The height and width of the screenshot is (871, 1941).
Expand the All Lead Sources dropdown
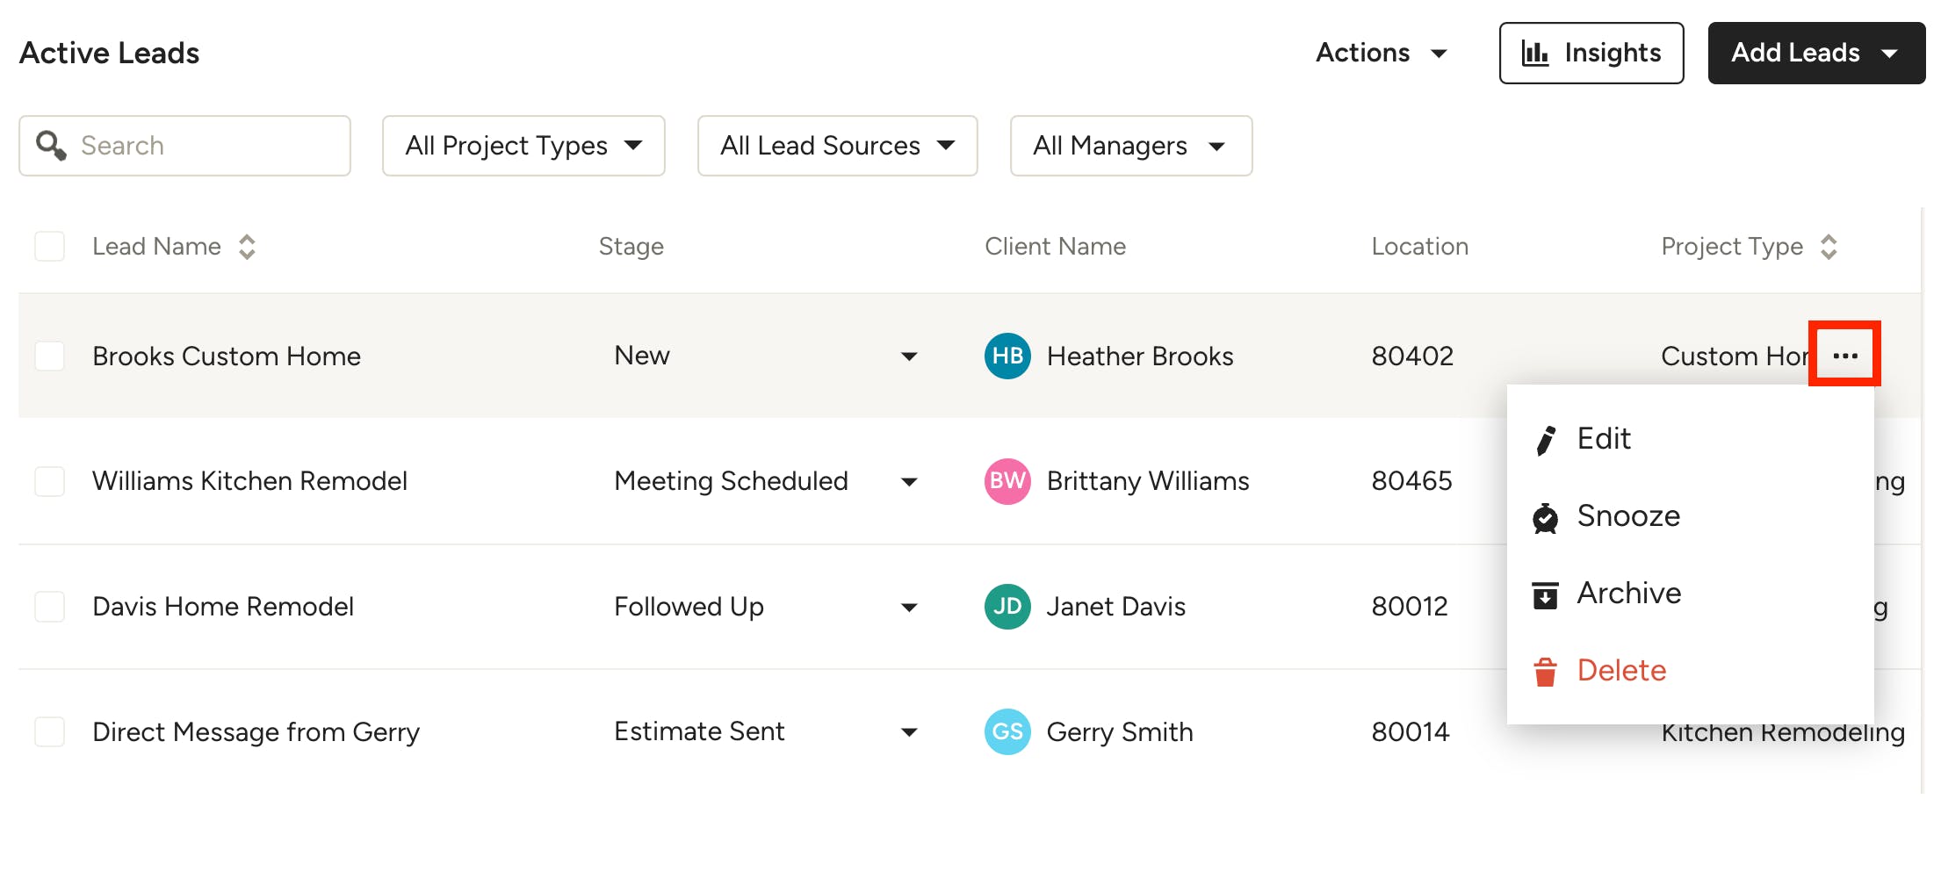click(x=837, y=146)
